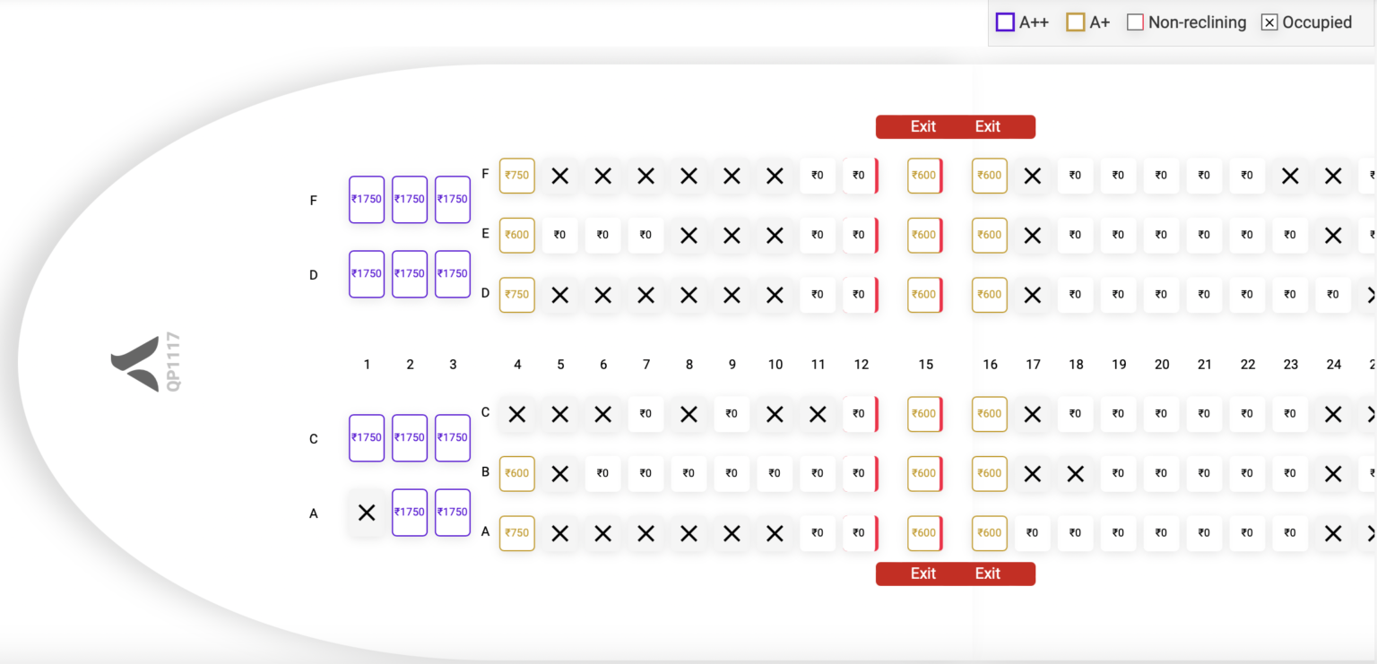Image resolution: width=1377 pixels, height=664 pixels.
Task: Toggle the Non-reclining legend checkbox
Action: [1135, 22]
